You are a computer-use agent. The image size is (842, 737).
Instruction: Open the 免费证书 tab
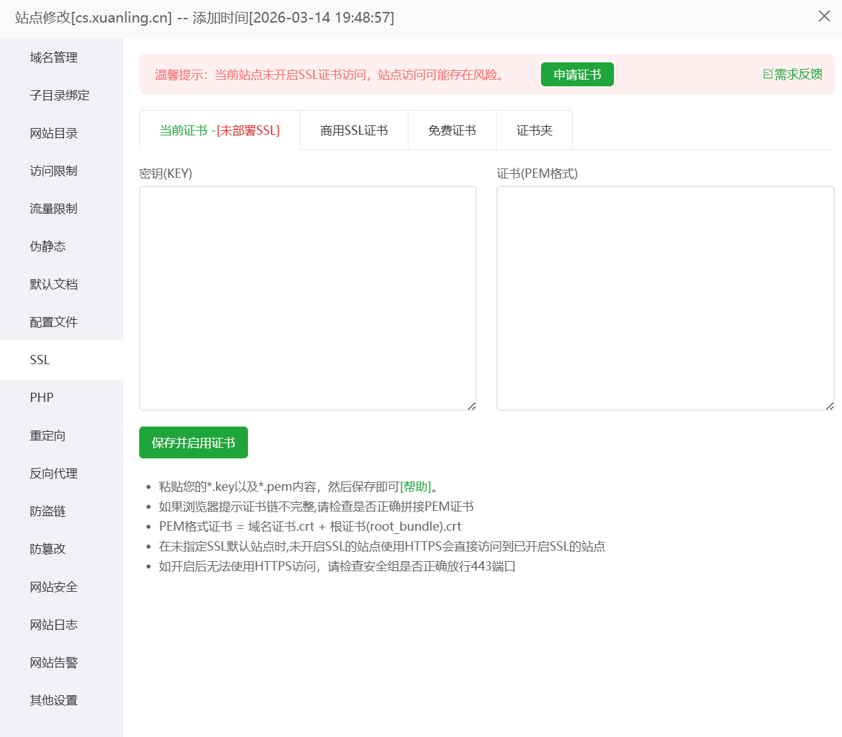tap(451, 130)
